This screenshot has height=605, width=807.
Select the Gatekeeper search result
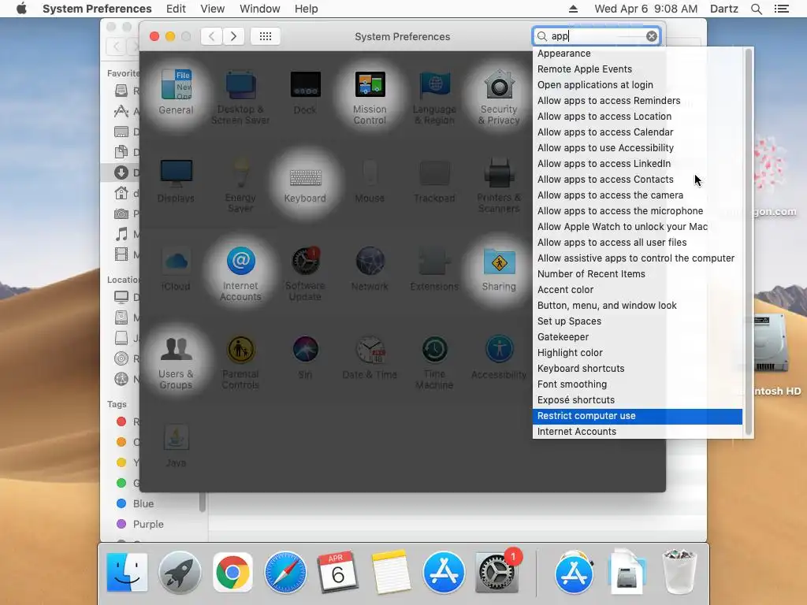point(637,337)
